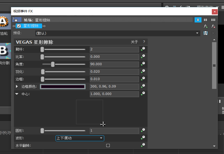Click the 圆形 slider handle

(x=42, y=131)
